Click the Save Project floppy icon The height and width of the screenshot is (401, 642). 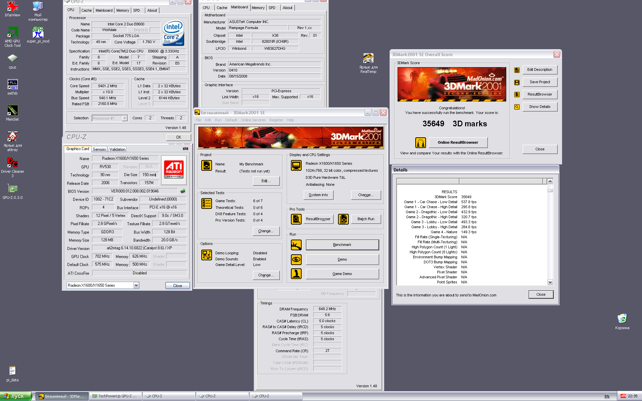pyautogui.click(x=517, y=82)
